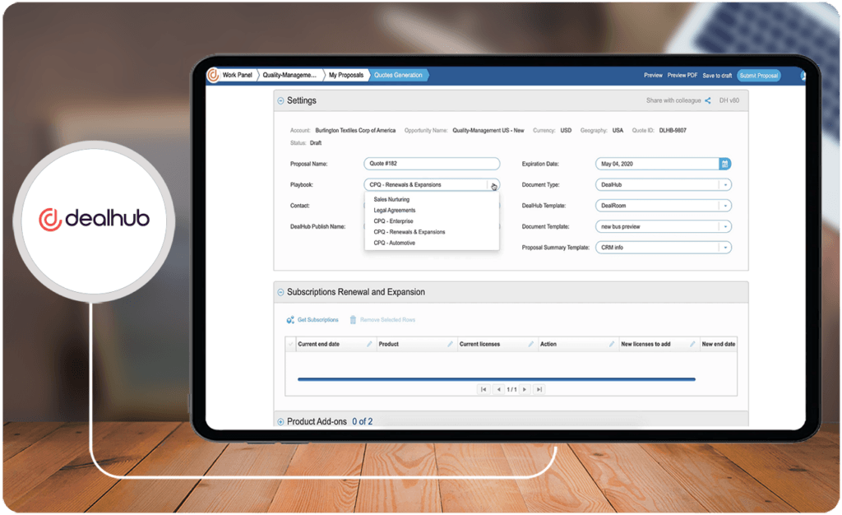Click the Proposal Name input field
This screenshot has width=842, height=515.
pos(432,164)
